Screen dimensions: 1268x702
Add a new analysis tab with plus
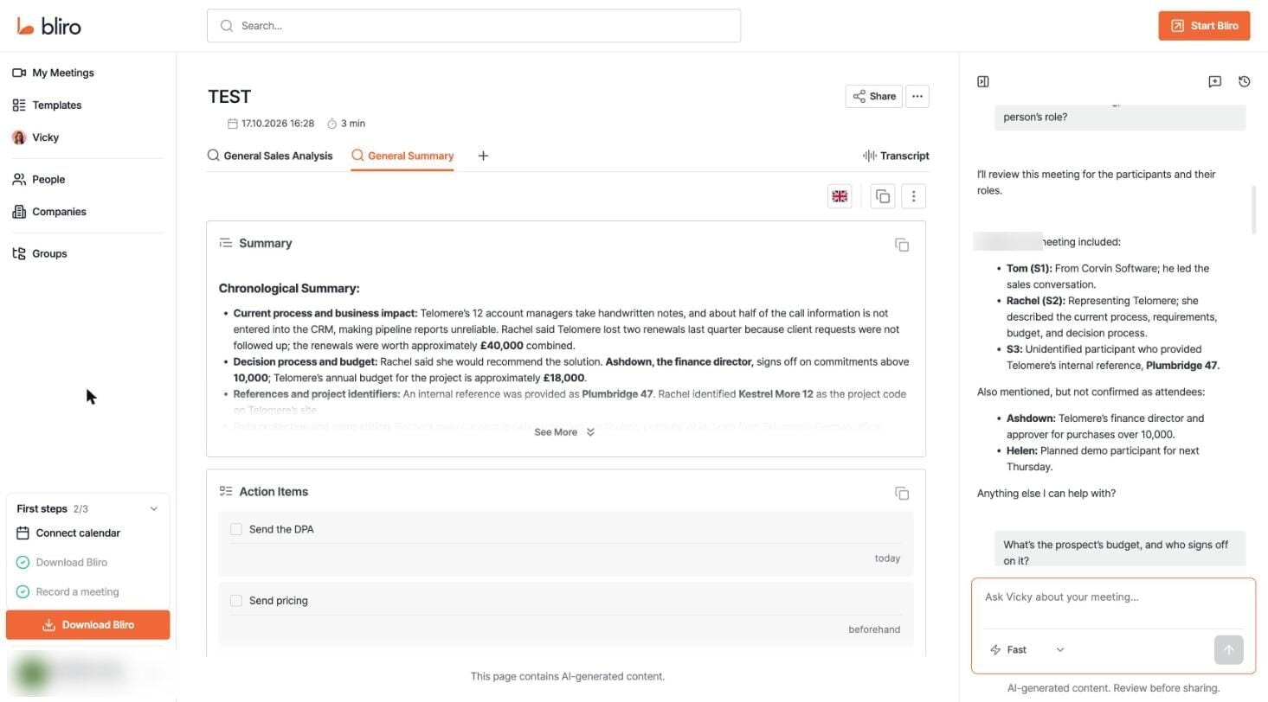[483, 156]
